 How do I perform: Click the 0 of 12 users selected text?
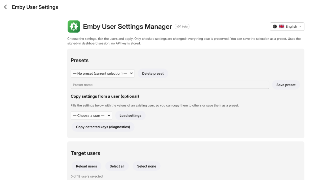87,176
